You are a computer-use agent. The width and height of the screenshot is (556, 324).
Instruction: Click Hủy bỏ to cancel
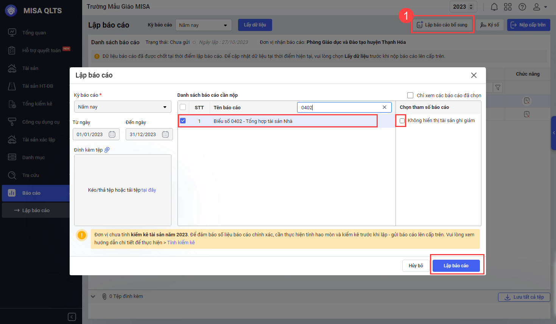tap(416, 266)
